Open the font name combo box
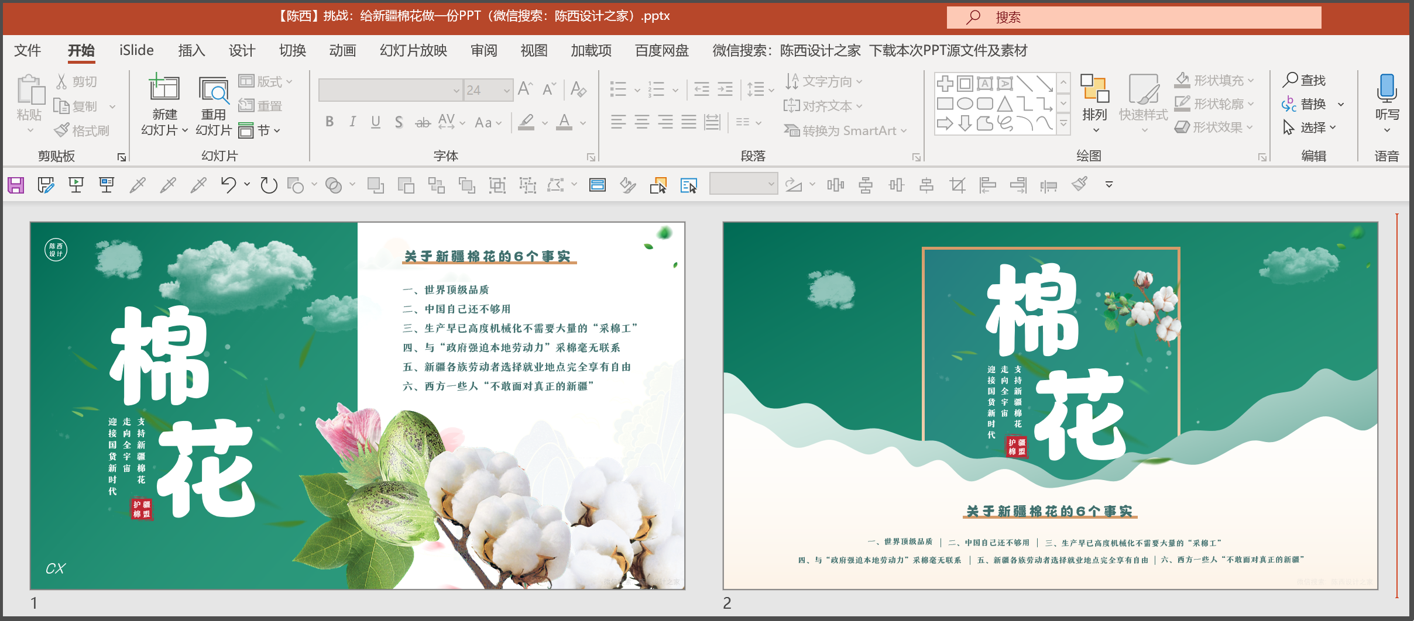Image resolution: width=1414 pixels, height=621 pixels. [391, 90]
